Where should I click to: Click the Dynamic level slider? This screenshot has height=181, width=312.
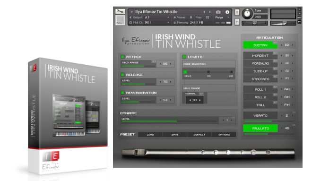pyautogui.click(x=170, y=121)
